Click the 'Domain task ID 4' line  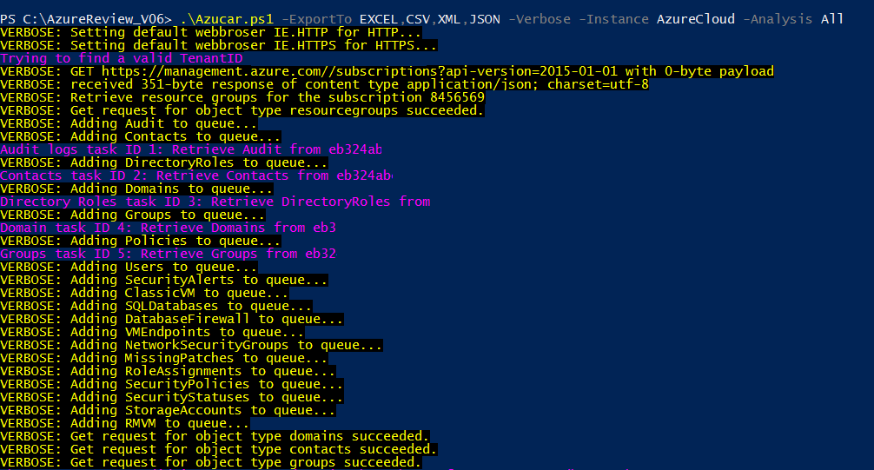coord(168,228)
